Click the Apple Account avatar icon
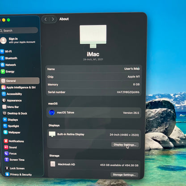Screen dimensions: 186x186 coord(3,40)
